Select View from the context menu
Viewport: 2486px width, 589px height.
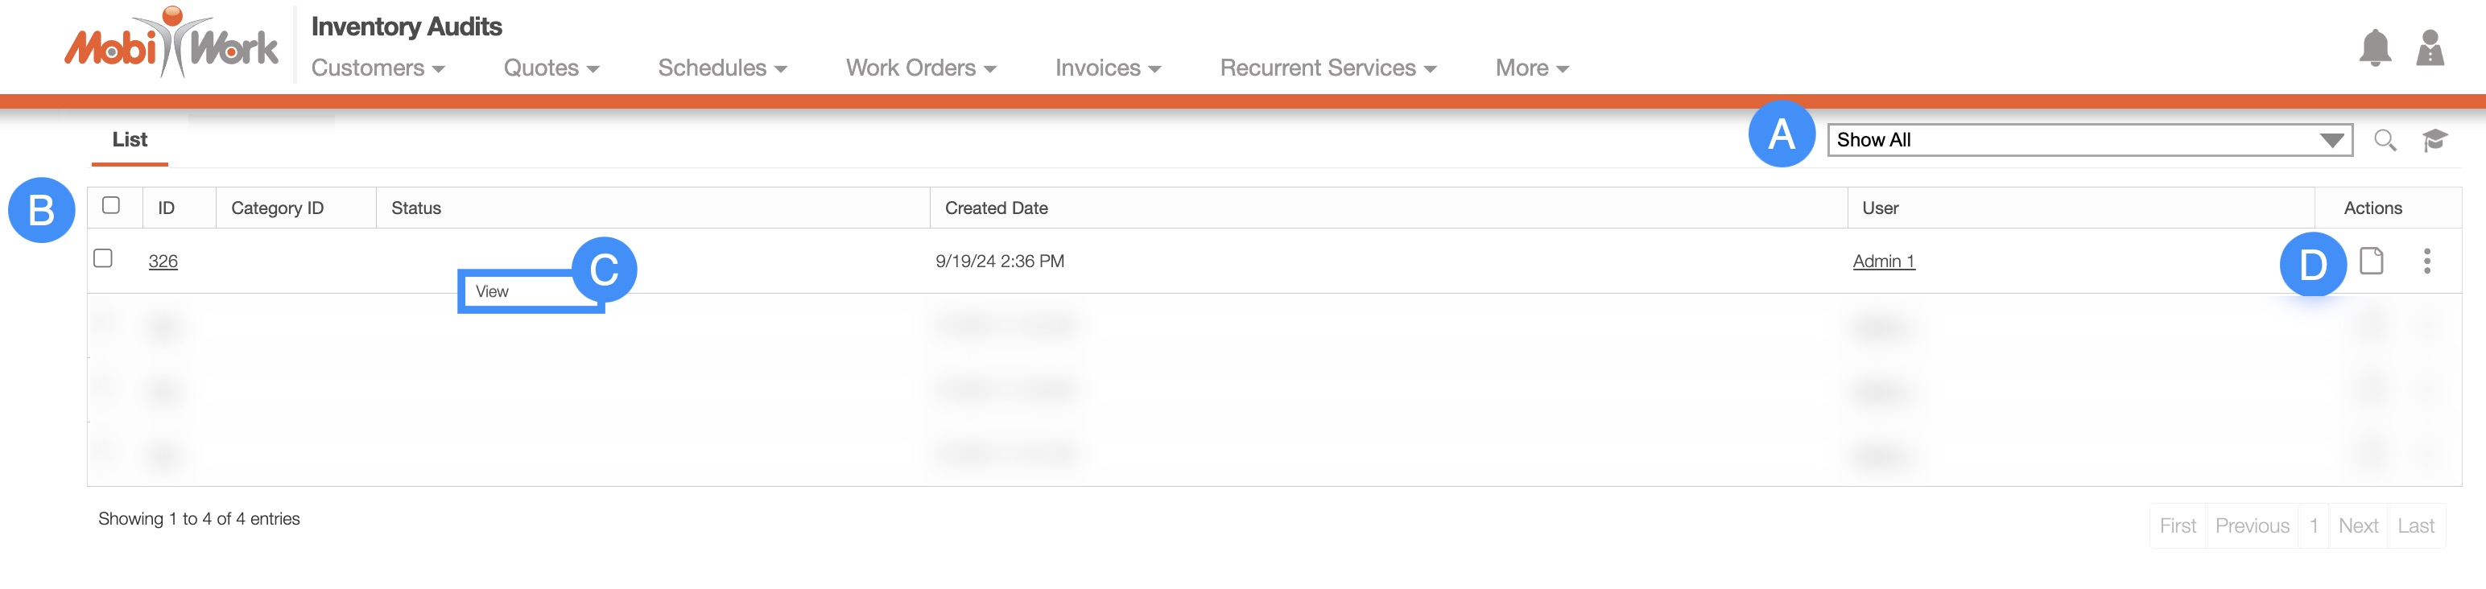pos(493,292)
